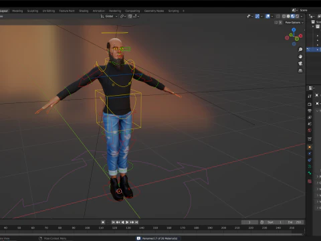The image size is (321, 241).
Task: Open the Scene properties tab
Action: (x=310, y=124)
